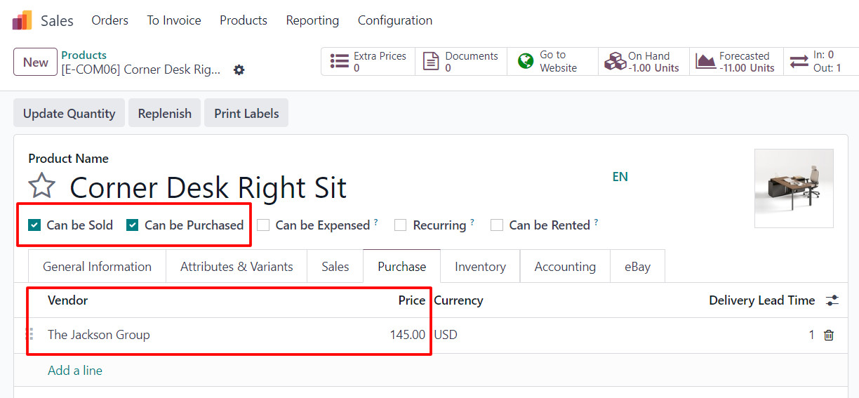Open Extra Prices stat button
The height and width of the screenshot is (398, 859).
368,62
